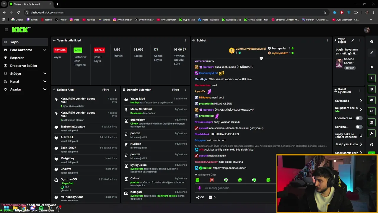The height and width of the screenshot is (213, 378).
Task: Click TrabzonluCagatay in Etkinlik Akışı
Action: click(x=73, y=127)
